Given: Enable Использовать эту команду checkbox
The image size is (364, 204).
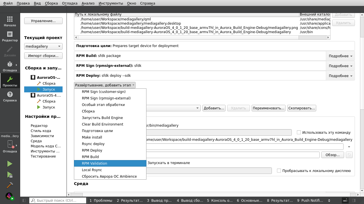Looking at the screenshot, I should (299, 132).
